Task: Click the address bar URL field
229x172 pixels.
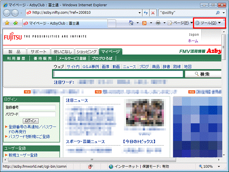Action: click(x=82, y=13)
